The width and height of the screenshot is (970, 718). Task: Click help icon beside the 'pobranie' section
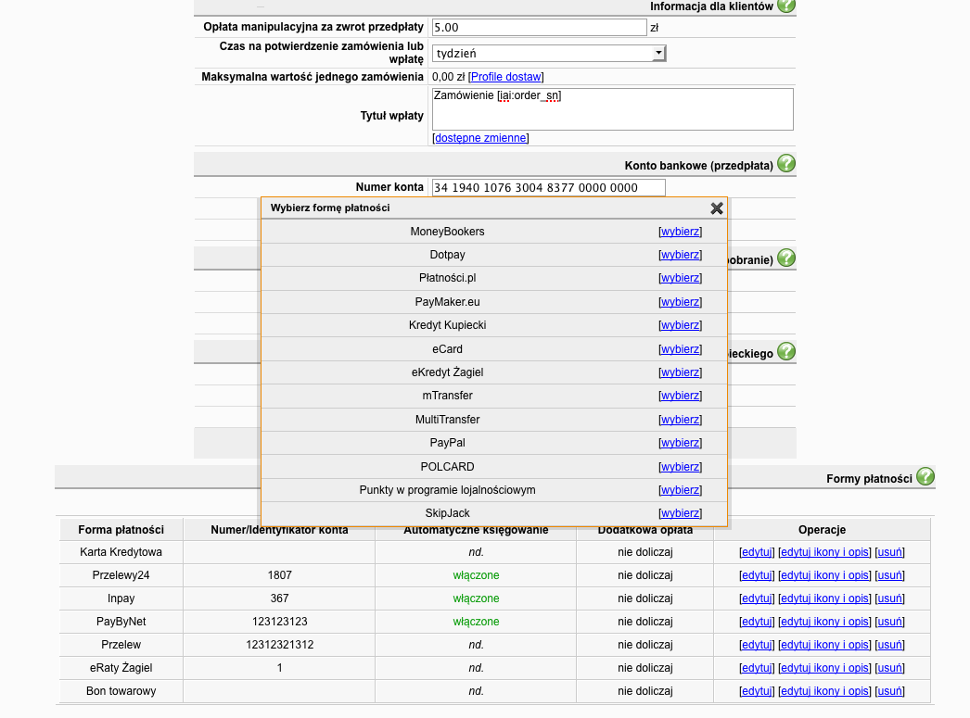[786, 258]
